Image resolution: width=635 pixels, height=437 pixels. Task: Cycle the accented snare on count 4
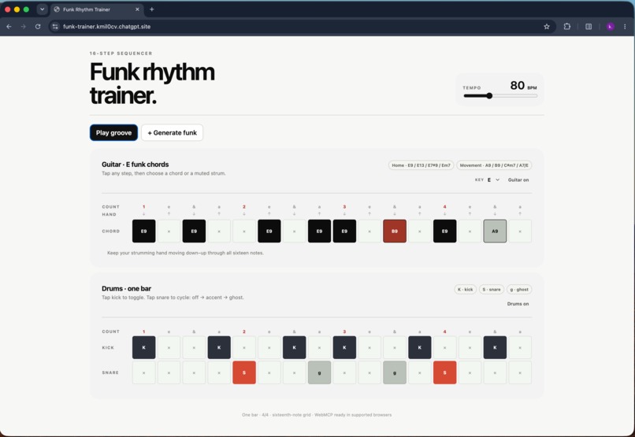(x=444, y=372)
